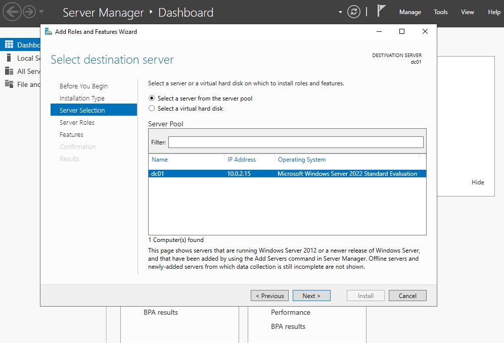Click the Previous button
This screenshot has height=343, width=504.
269,296
